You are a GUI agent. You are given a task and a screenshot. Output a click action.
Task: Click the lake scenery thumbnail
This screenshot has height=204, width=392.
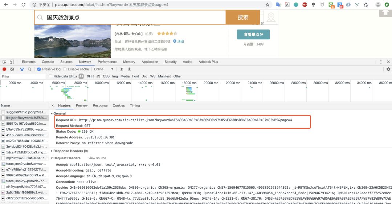[73, 41]
